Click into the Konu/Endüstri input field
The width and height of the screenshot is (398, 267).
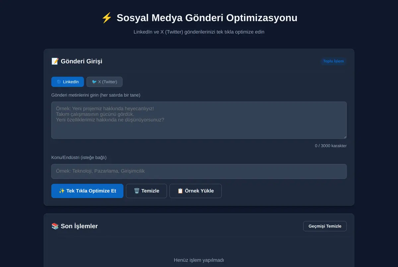[199, 171]
